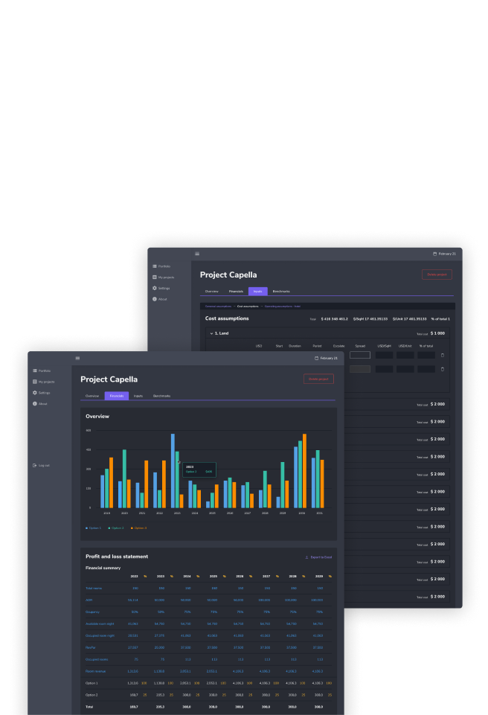488x715 pixels.
Task: Click the Export to Excel link
Action: (x=319, y=557)
